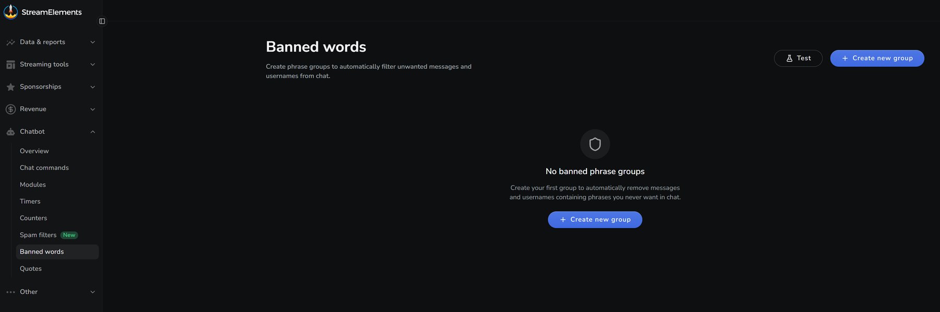The width and height of the screenshot is (940, 312).
Task: Click the No banned phrase groups text
Action: 595,171
